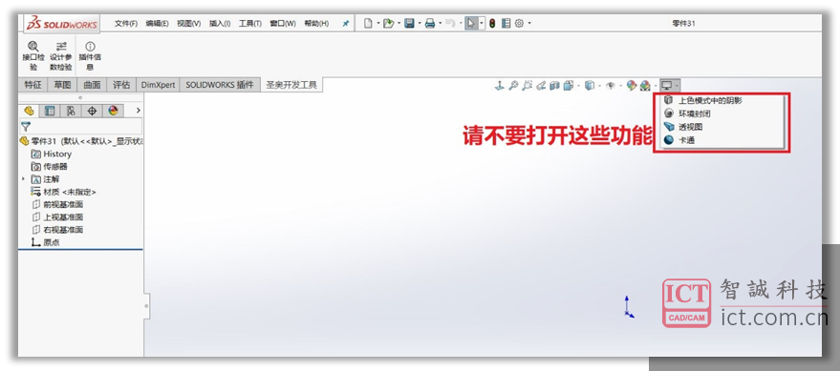Viewport: 840px width, 371px height.
Task: Click the Rebuild traffic light icon
Action: [x=492, y=23]
